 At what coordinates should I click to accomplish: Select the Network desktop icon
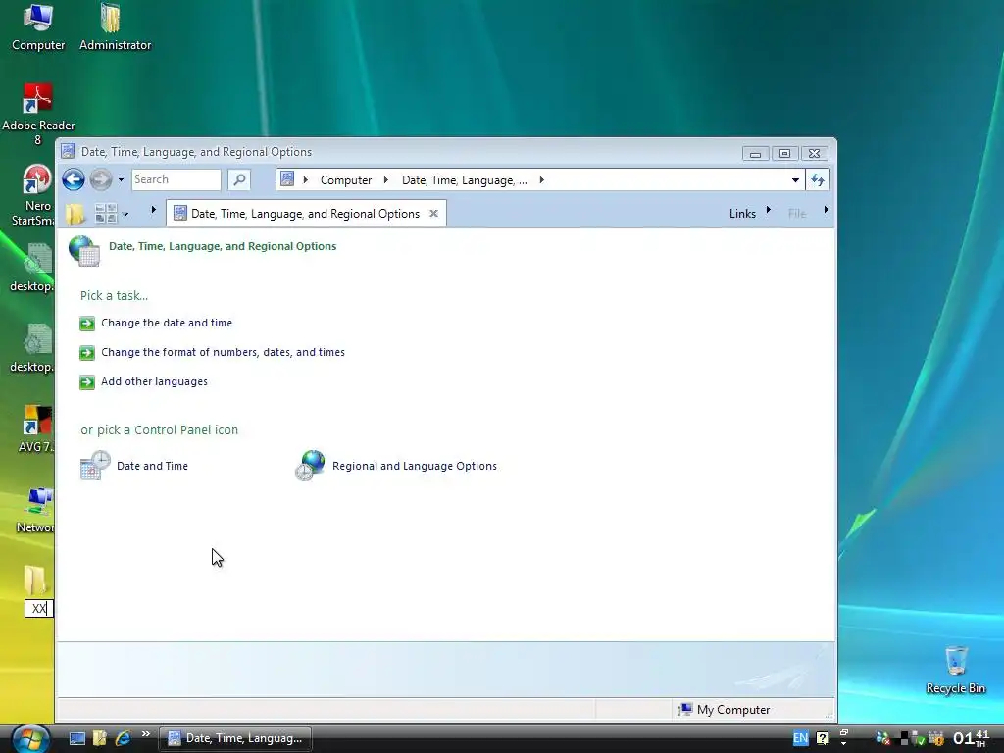tap(36, 510)
